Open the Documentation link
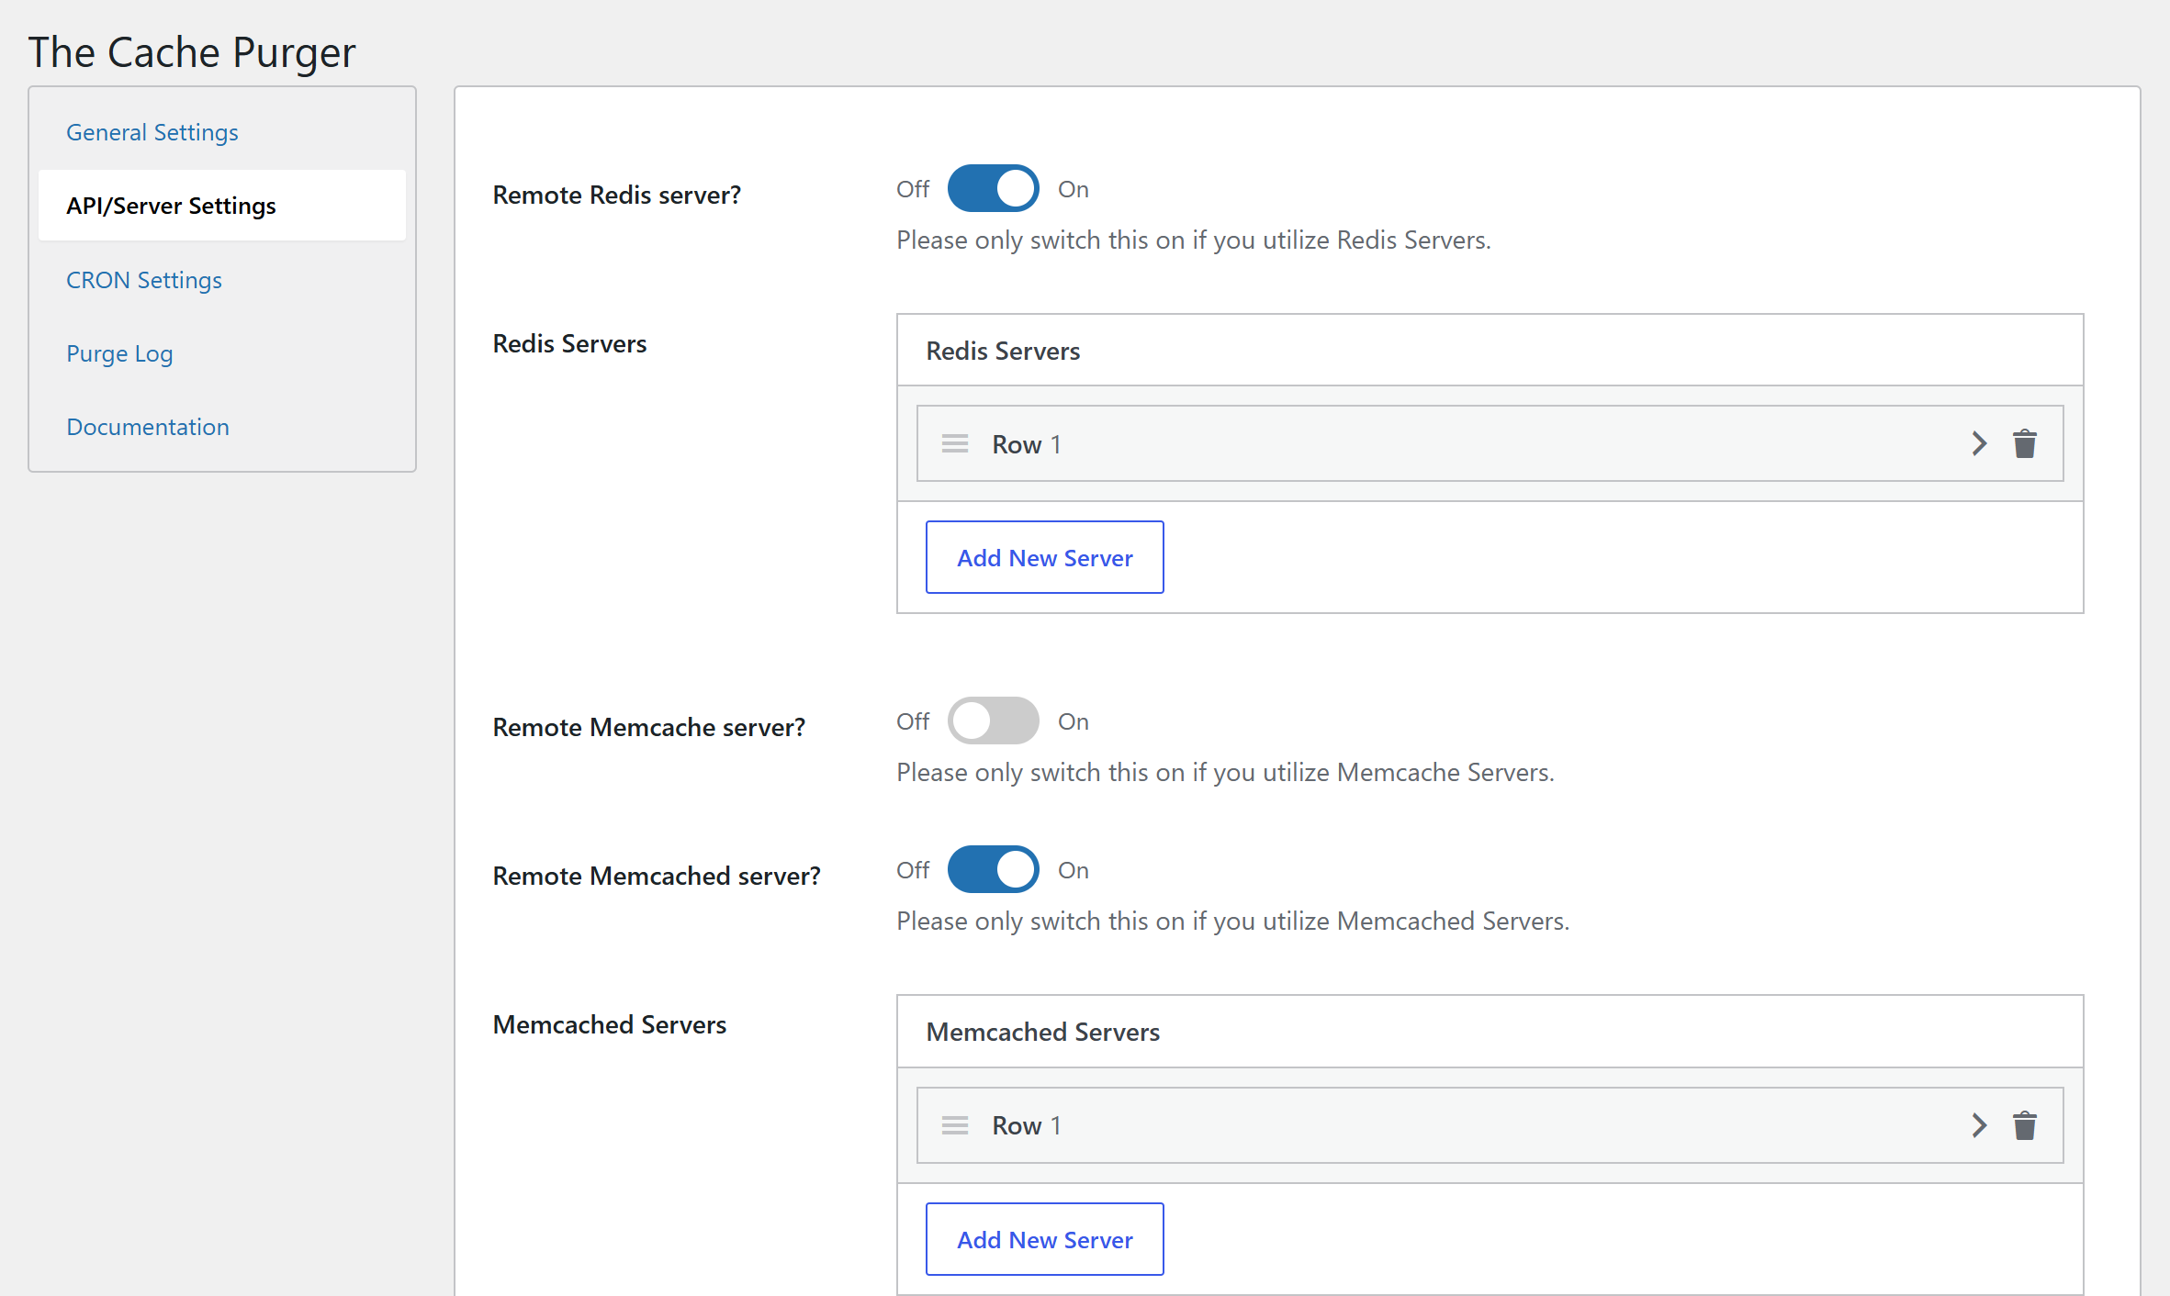This screenshot has height=1296, width=2170. point(148,427)
